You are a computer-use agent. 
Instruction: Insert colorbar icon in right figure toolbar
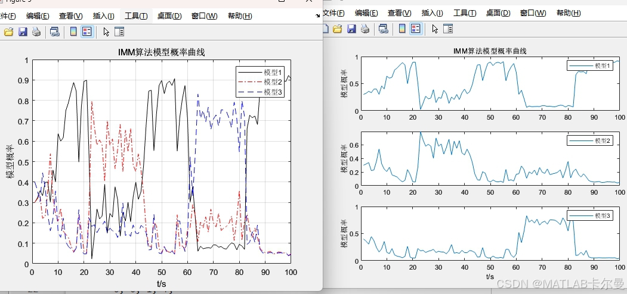pyautogui.click(x=402, y=29)
